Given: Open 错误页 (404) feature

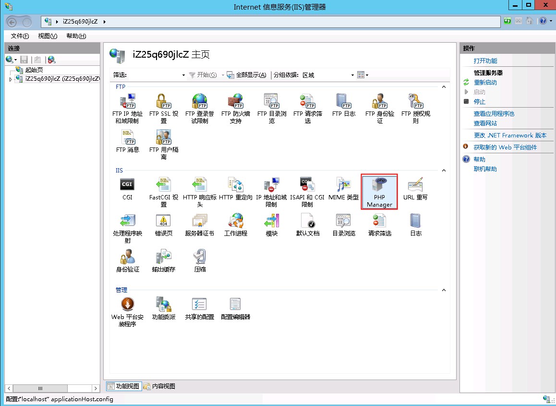Looking at the screenshot, I should coord(163,225).
